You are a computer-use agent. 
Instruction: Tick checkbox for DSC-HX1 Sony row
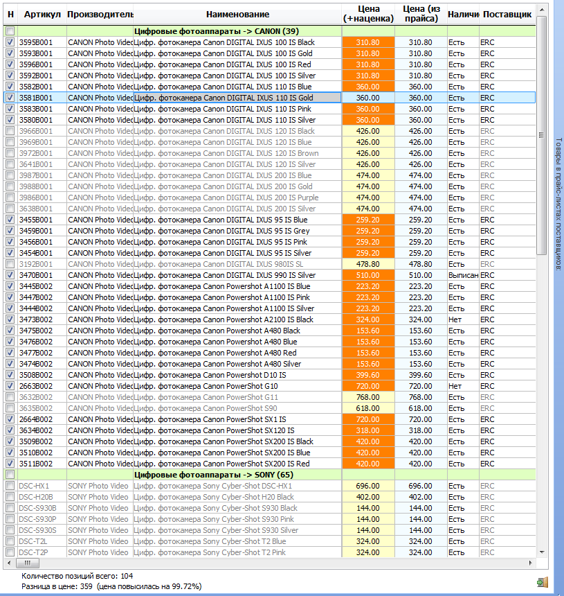[10, 486]
